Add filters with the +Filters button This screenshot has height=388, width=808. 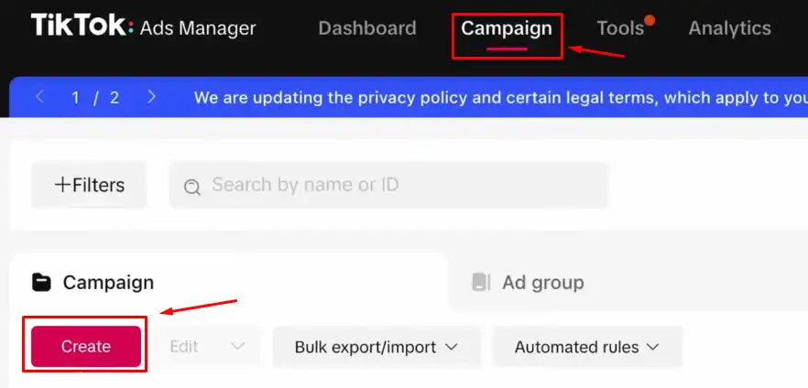pos(89,185)
